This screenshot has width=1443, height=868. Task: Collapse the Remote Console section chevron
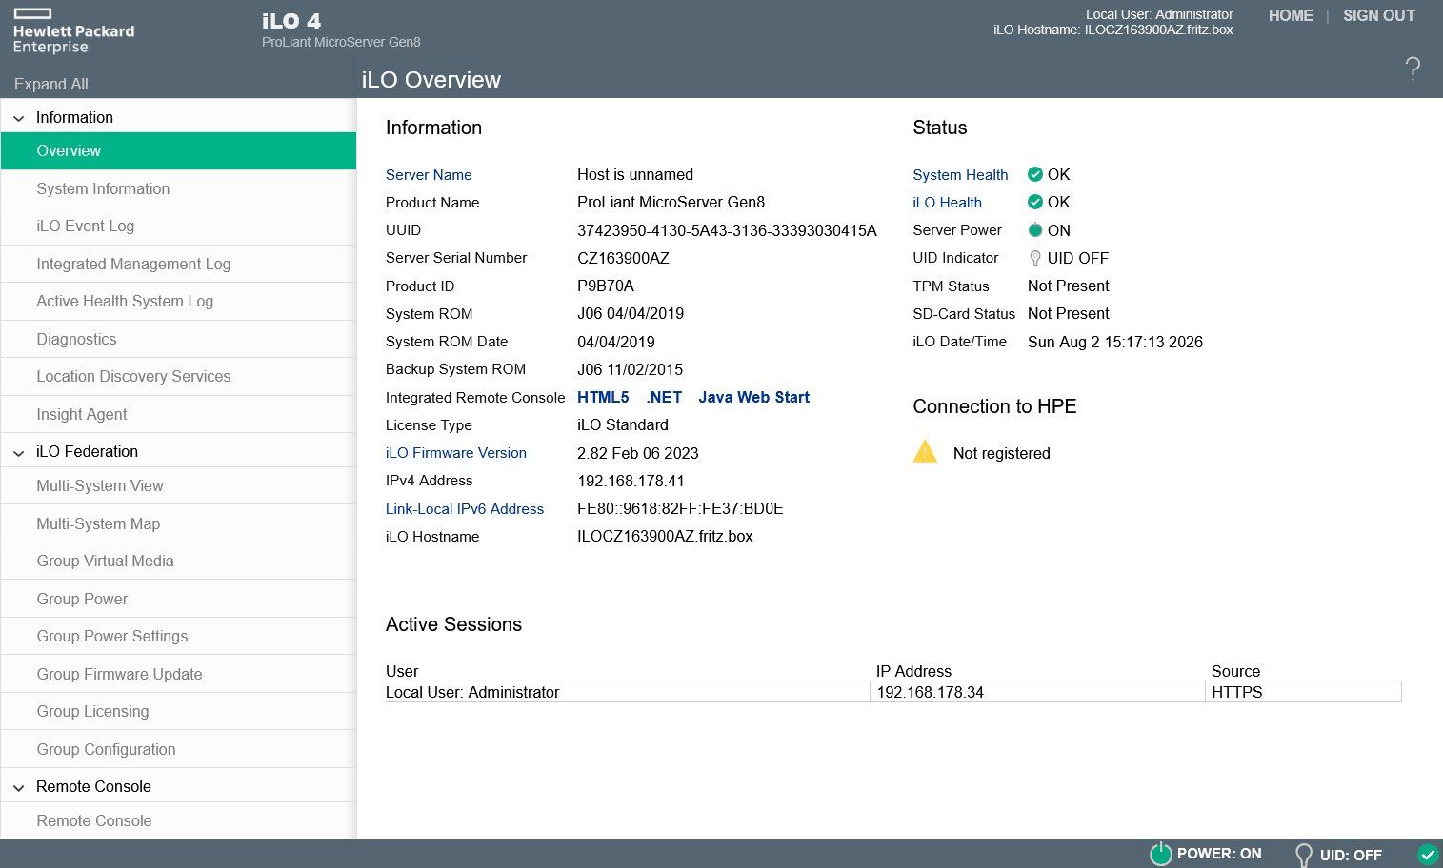coord(18,787)
